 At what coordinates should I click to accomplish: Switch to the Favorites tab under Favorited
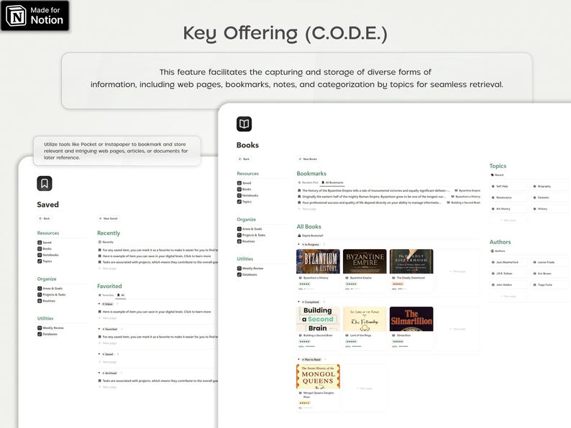tap(106, 295)
